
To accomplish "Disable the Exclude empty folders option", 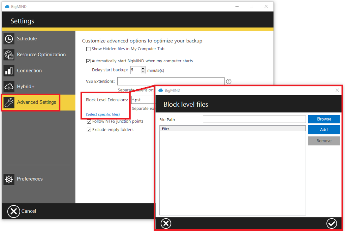I will click(x=89, y=130).
